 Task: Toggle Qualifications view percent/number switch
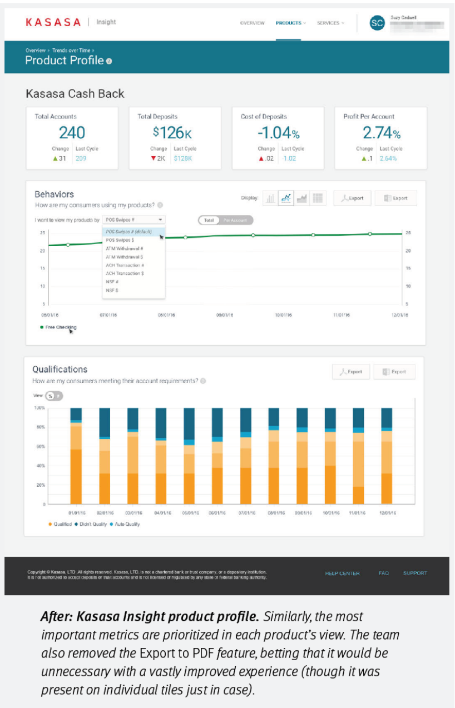[53, 396]
